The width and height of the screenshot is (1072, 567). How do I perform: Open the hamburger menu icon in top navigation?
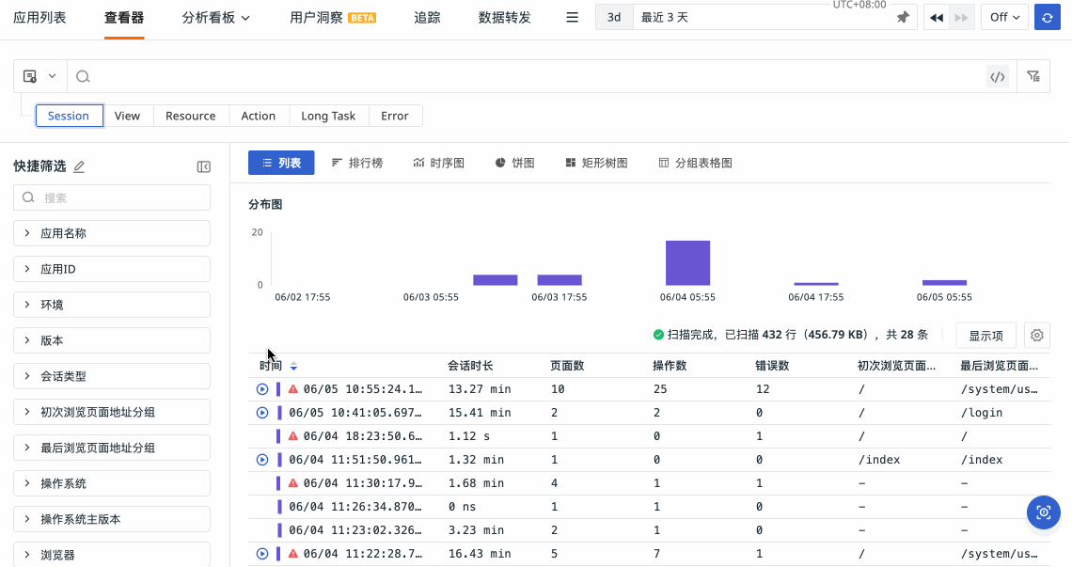(x=573, y=18)
